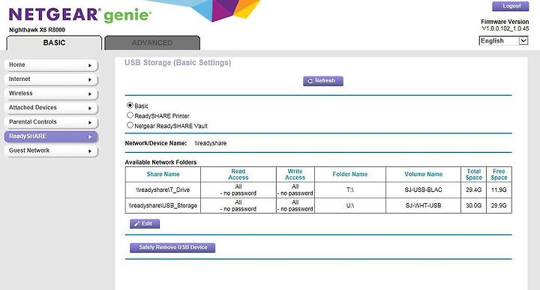
Task: Click the Available Network Folders label
Action: click(x=160, y=163)
